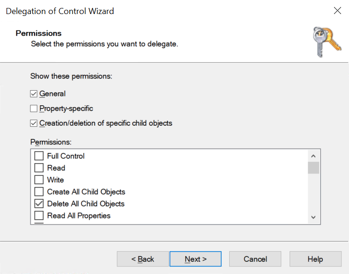This screenshot has width=349, height=274.
Task: Select the Delete All Child Objects label
Action: point(86,204)
